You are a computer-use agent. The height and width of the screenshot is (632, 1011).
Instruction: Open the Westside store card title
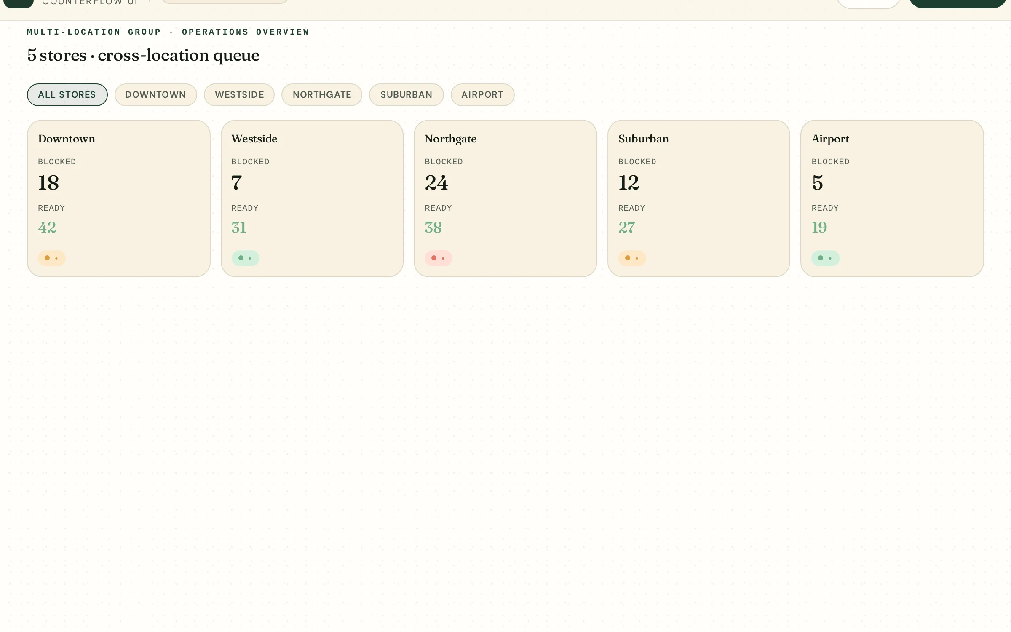pos(254,139)
